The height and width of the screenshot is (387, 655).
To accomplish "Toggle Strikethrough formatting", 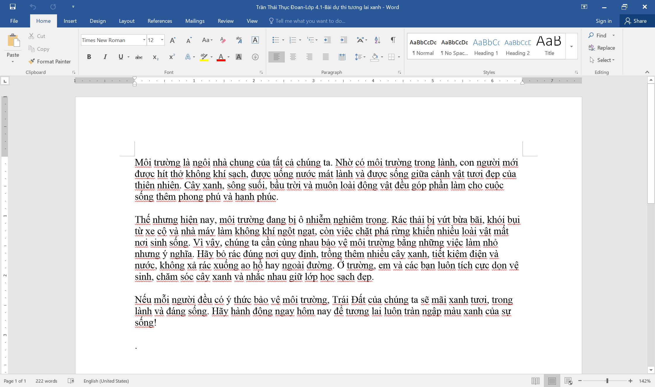I will pos(139,57).
